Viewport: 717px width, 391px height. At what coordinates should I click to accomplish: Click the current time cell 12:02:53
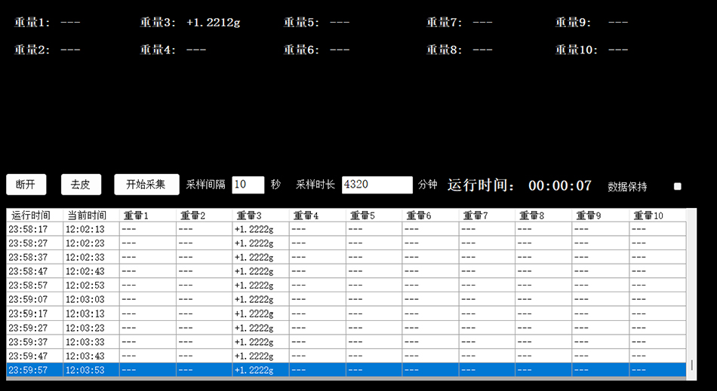(x=91, y=286)
